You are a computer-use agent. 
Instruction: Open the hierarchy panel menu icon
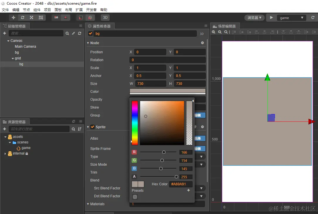click(81, 26)
